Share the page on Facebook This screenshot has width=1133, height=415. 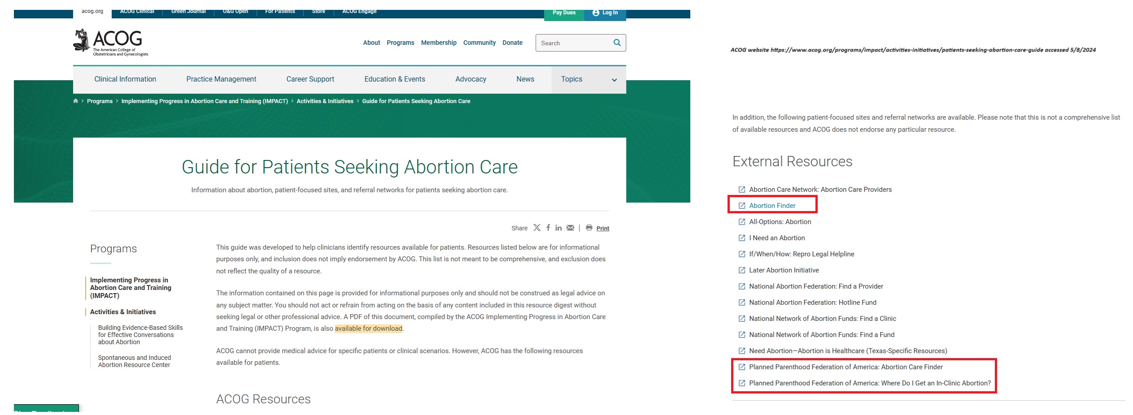(x=548, y=228)
